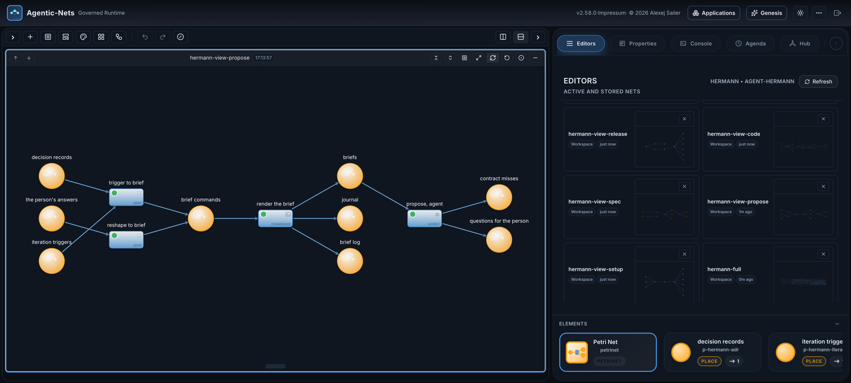Select the Petri Net element card

(x=608, y=352)
